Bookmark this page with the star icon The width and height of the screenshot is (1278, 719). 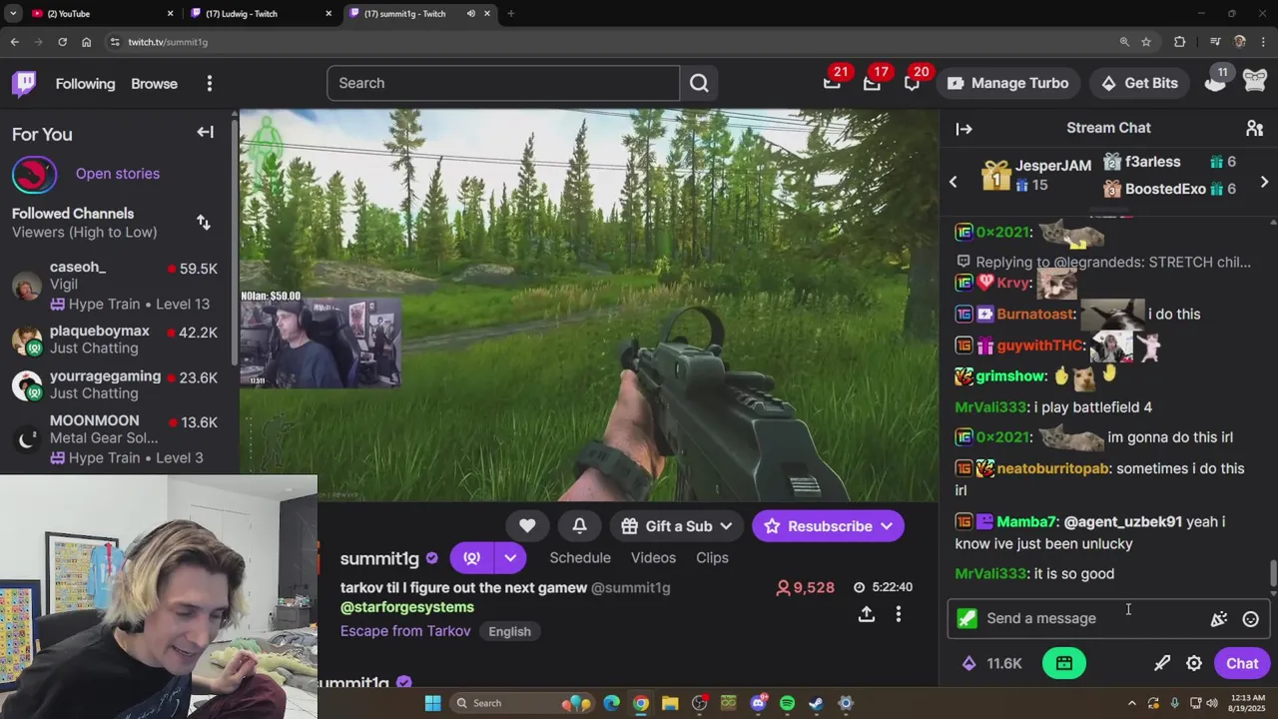click(1146, 42)
